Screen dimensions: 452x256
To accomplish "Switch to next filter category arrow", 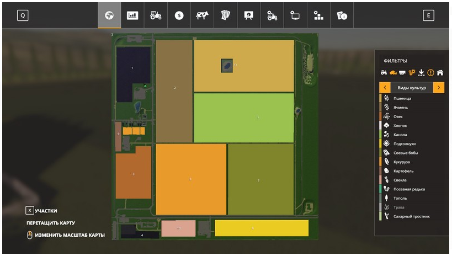I will coord(439,87).
